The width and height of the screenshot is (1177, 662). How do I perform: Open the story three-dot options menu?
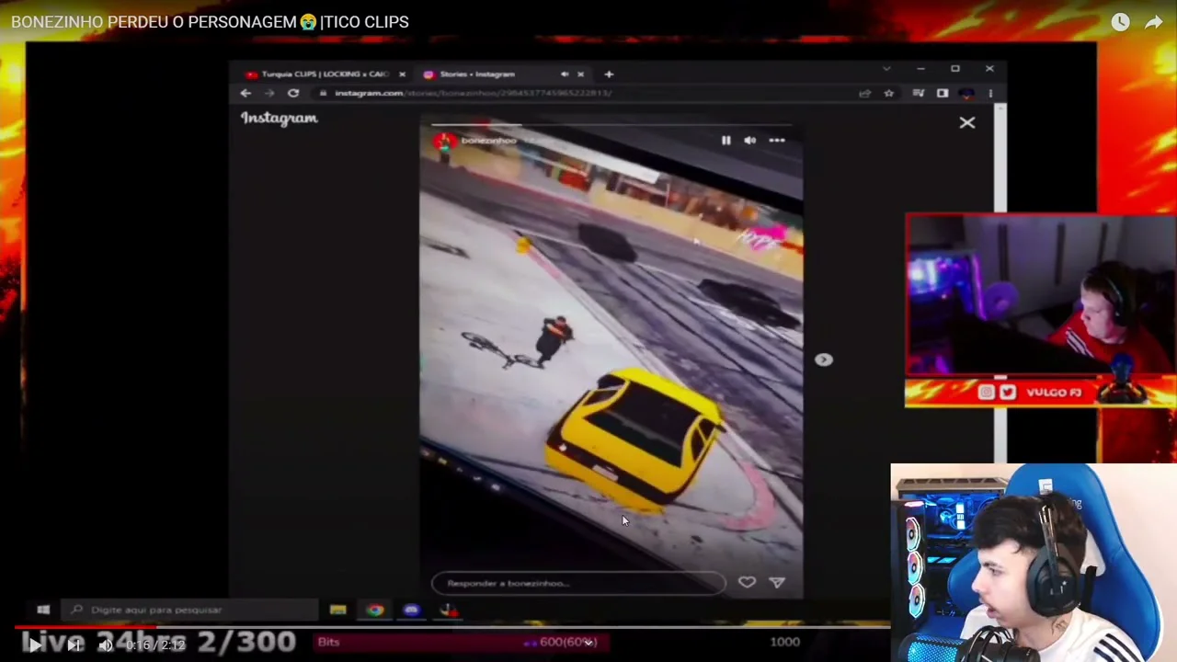[x=777, y=141]
